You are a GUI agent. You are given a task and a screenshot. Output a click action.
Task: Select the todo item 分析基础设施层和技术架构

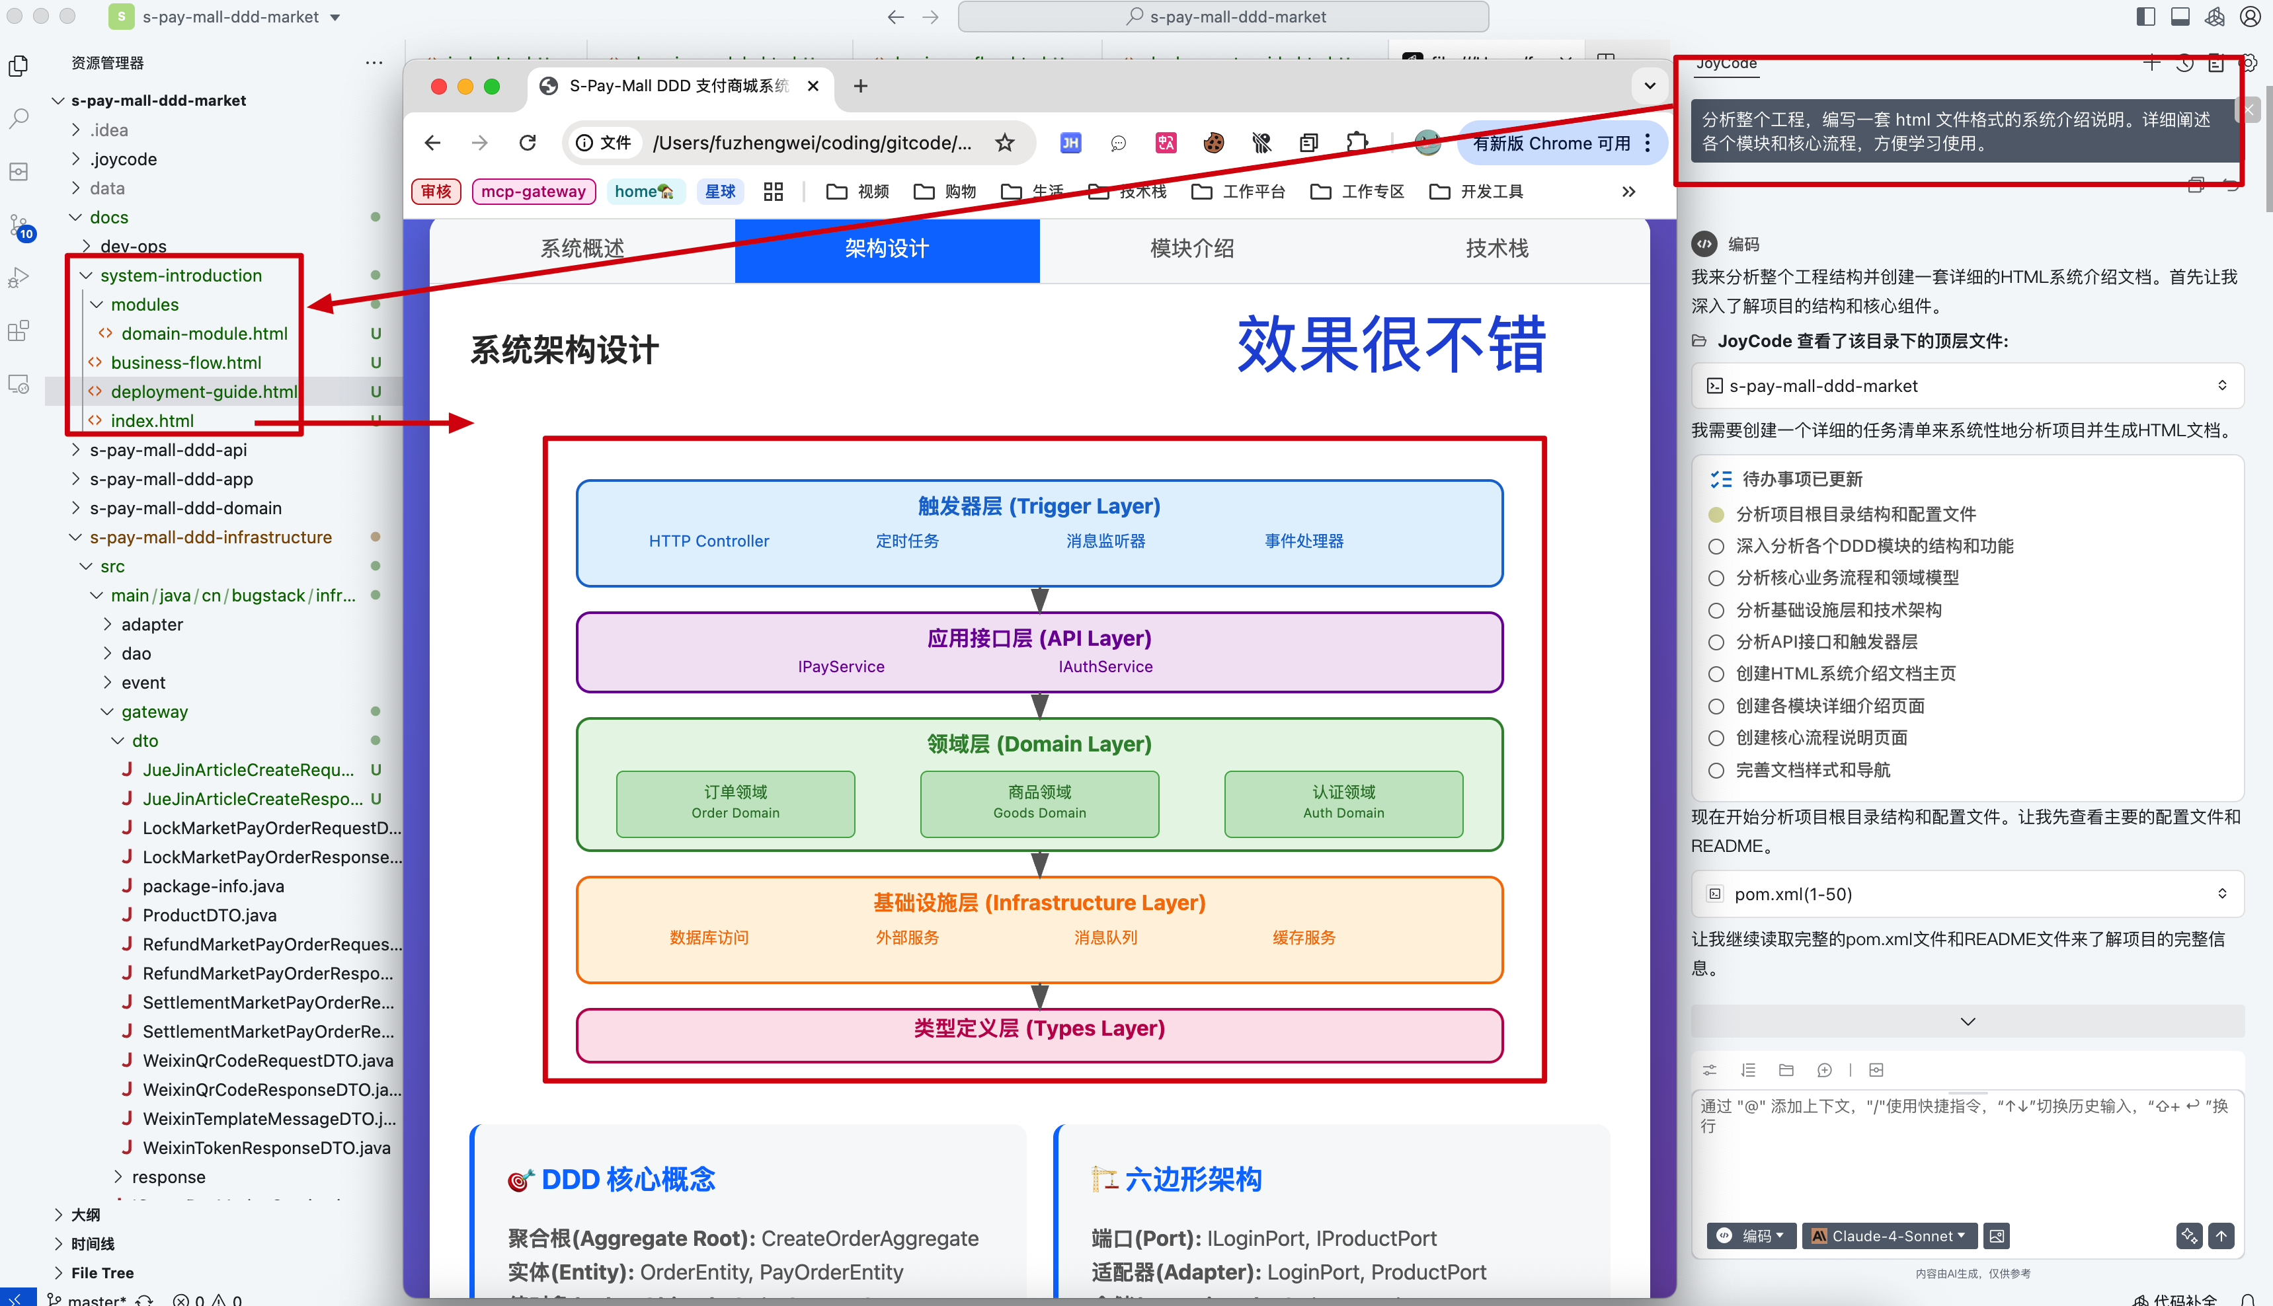tap(1838, 610)
